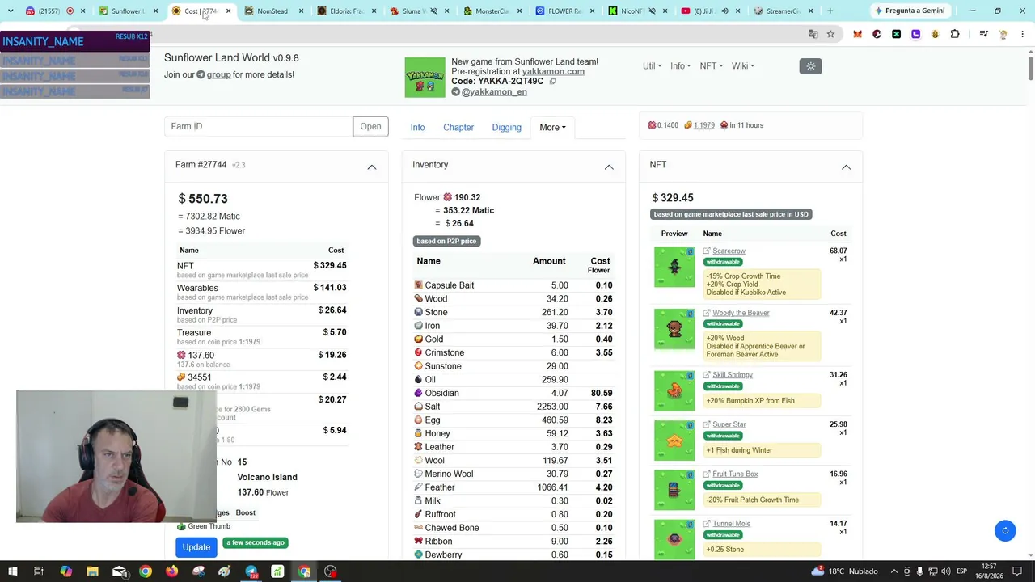Click the Update button
Viewport: 1035px width, 582px height.
click(196, 547)
